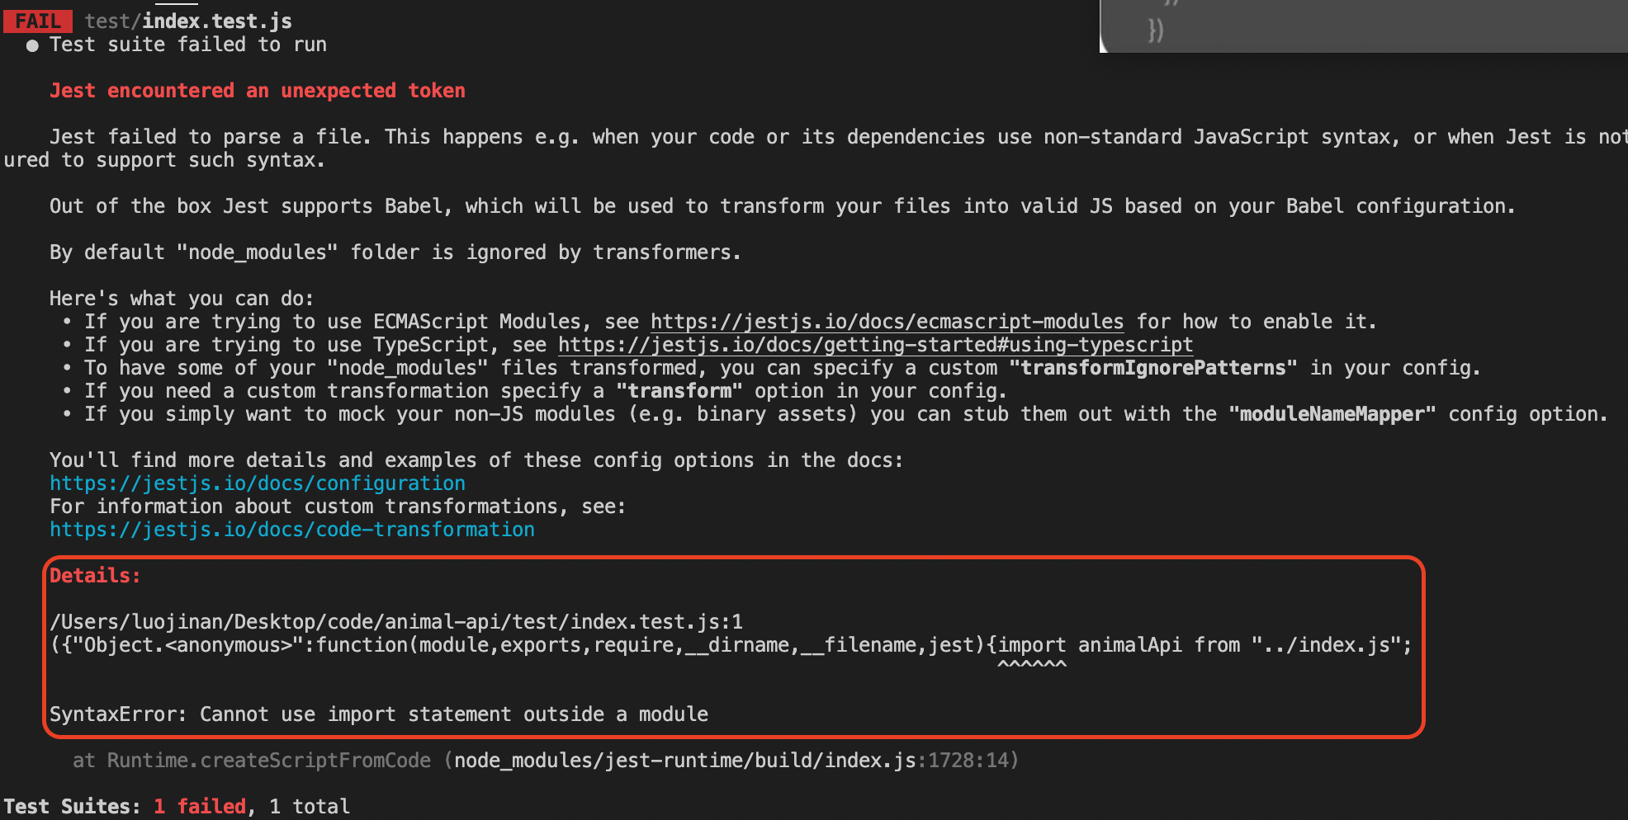This screenshot has height=820, width=1628.
Task: Click the gray overlay panel at top right
Action: (x=1364, y=26)
